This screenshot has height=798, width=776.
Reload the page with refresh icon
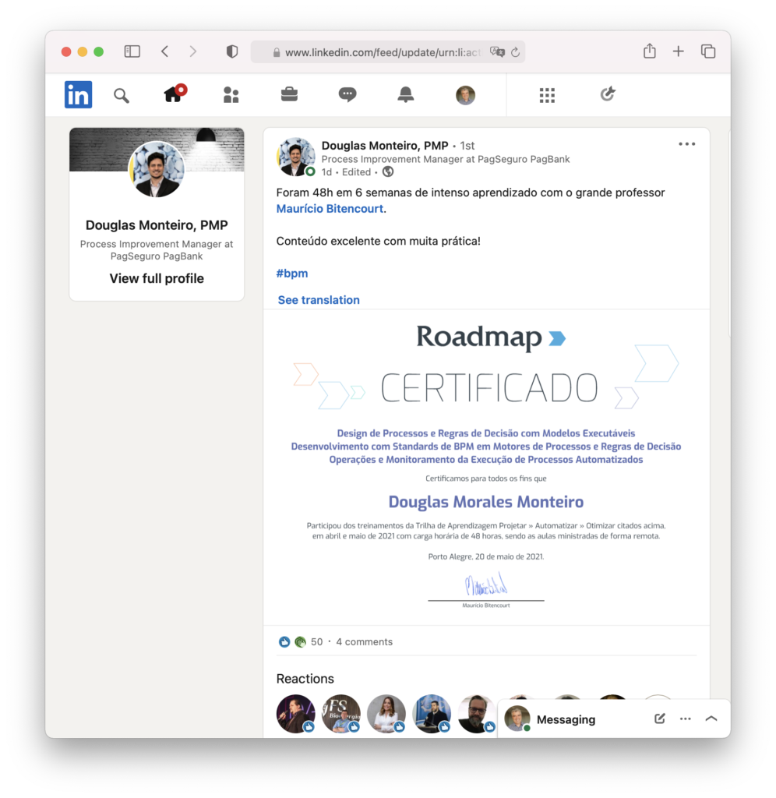tap(516, 52)
